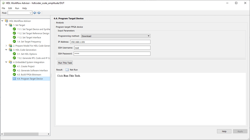Click the Program Target Device task icon
This screenshot has width=250, height=140.
(15, 79)
